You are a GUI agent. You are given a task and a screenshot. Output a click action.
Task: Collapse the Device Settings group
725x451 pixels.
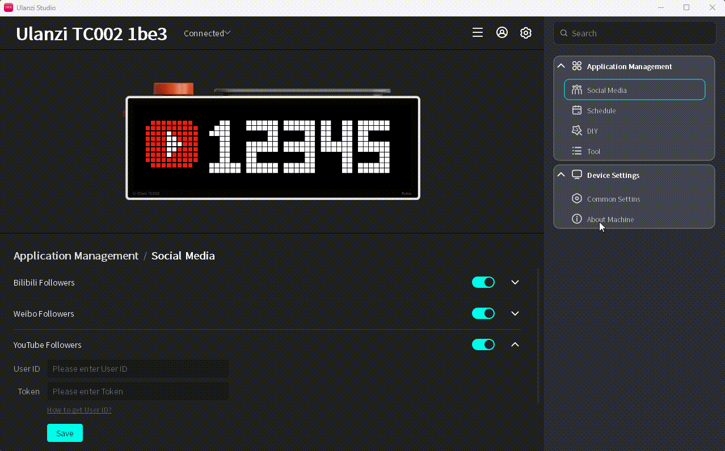(x=561, y=175)
